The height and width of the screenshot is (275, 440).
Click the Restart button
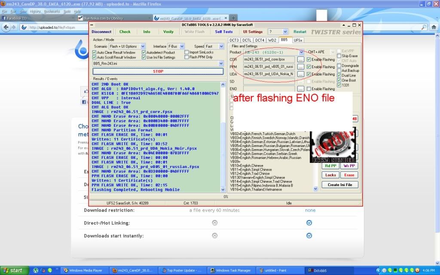click(299, 32)
